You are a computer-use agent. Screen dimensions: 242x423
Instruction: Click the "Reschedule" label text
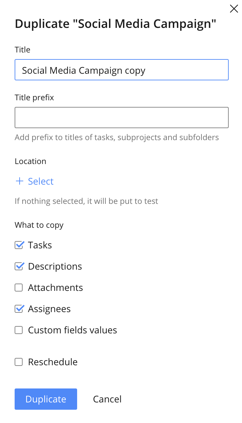point(53,362)
